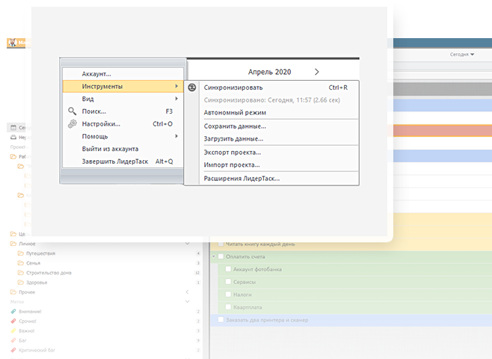Open Помощь submenu arrow

(176, 136)
